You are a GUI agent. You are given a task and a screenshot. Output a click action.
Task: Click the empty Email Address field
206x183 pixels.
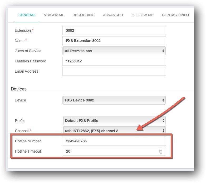[114, 71]
